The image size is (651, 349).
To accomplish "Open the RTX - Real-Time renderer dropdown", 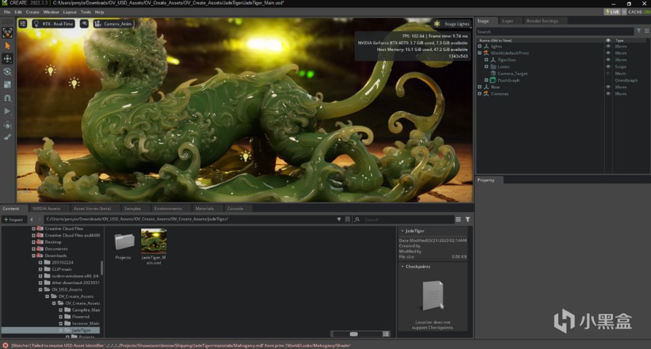I will (53, 24).
